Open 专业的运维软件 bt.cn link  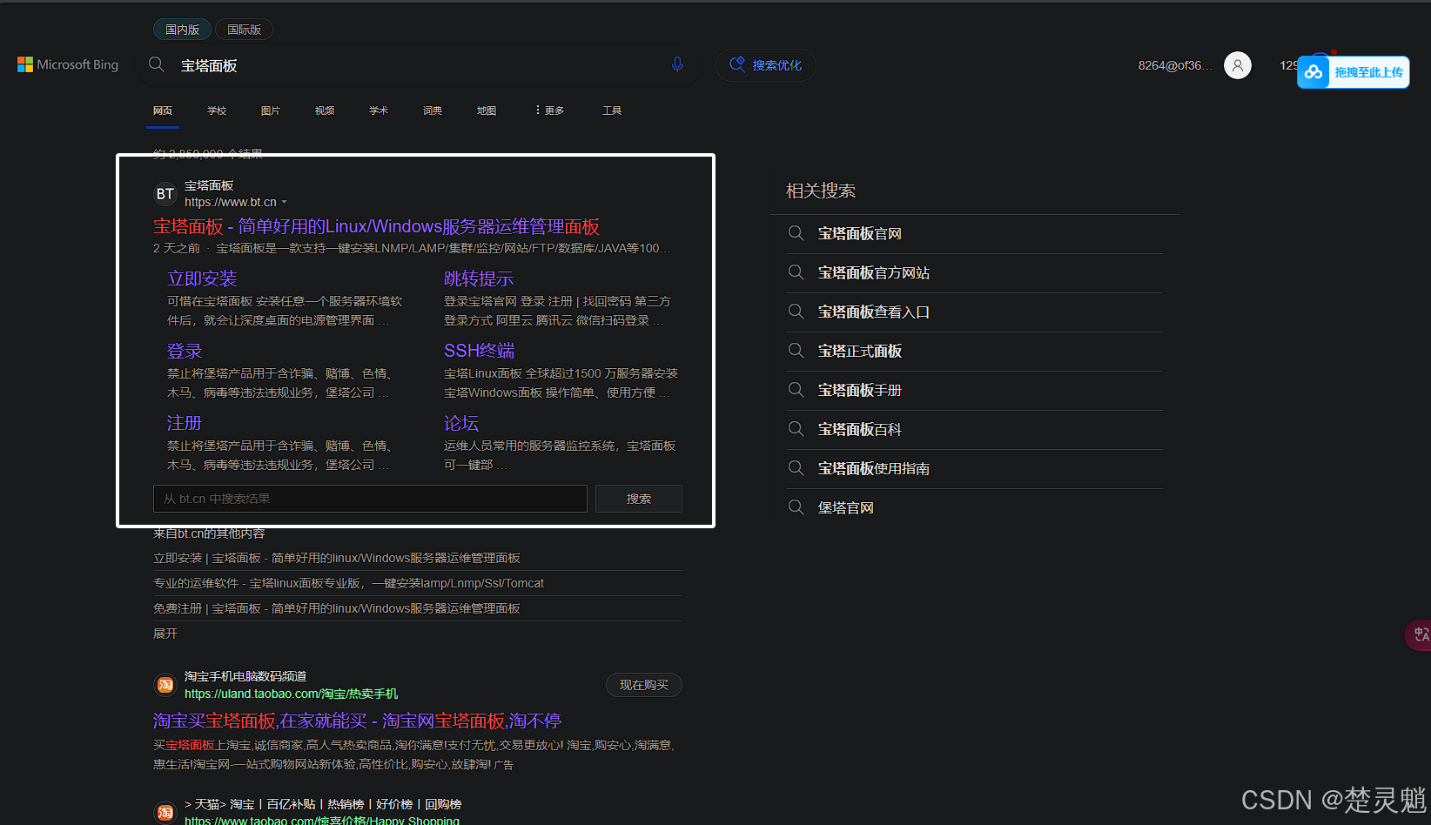pyautogui.click(x=348, y=583)
